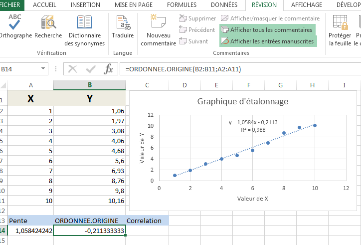361x245 pixels.
Task: Select the RÉVISION tab
Action: (x=264, y=5)
